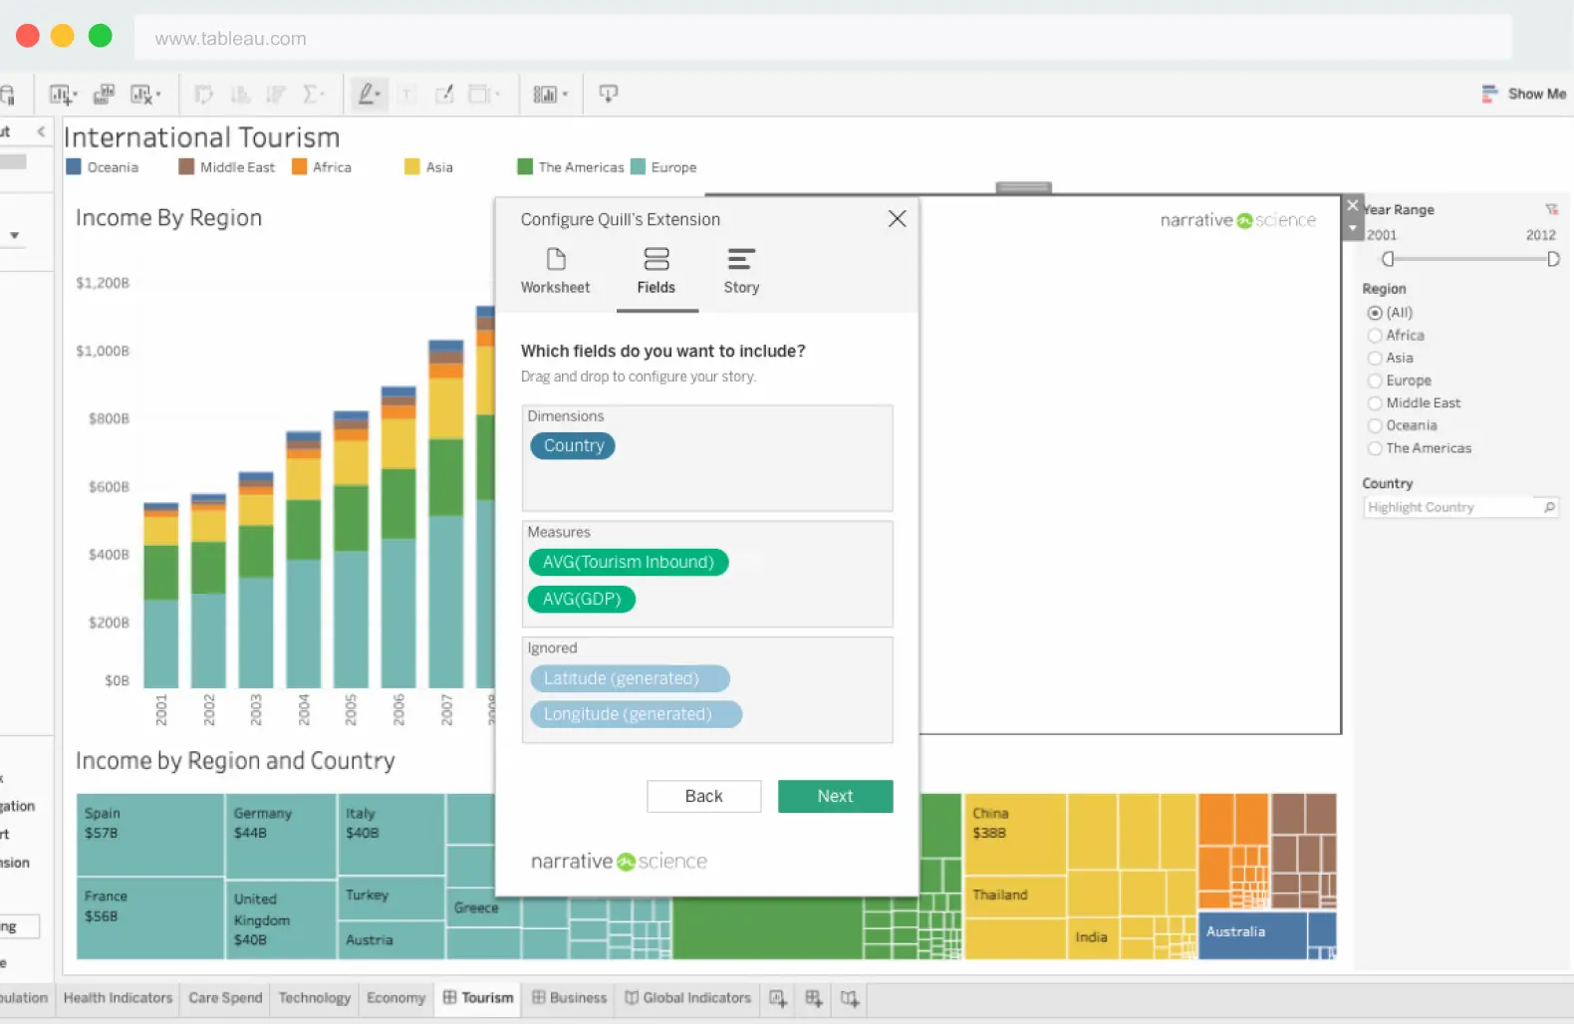Click the new story icon in the sheet tab bar
The height and width of the screenshot is (1024, 1574).
pos(850,998)
